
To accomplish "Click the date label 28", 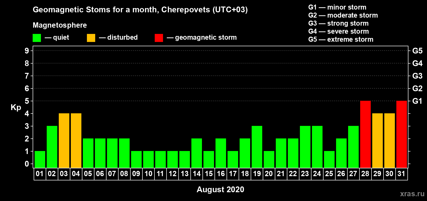I will [x=365, y=174].
